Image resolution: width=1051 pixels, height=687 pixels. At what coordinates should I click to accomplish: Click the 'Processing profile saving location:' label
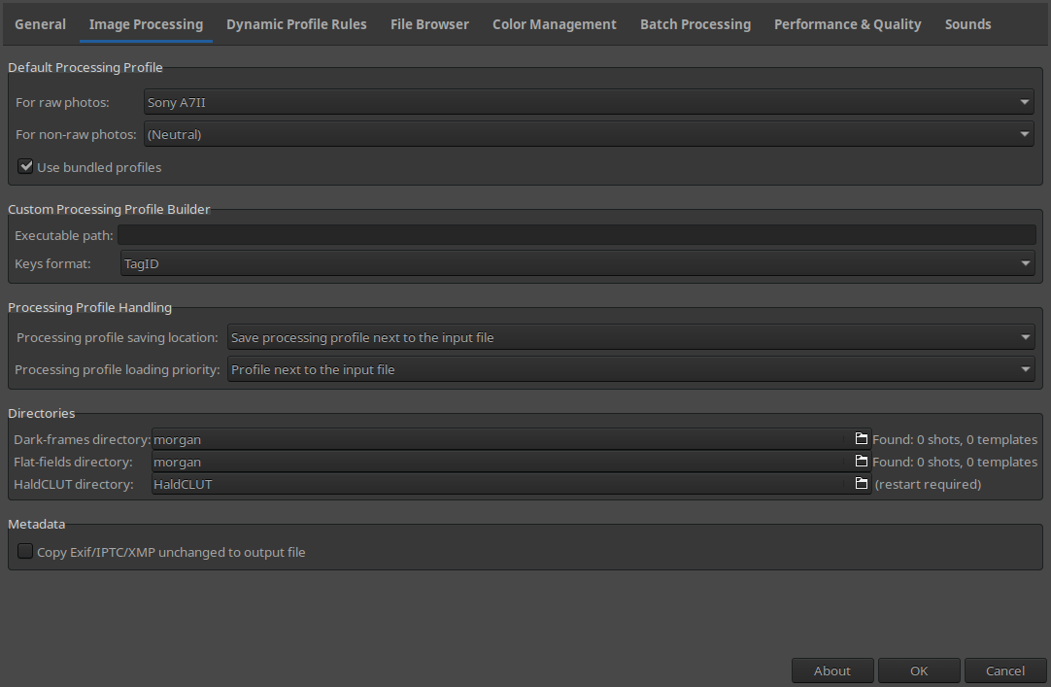(x=118, y=337)
